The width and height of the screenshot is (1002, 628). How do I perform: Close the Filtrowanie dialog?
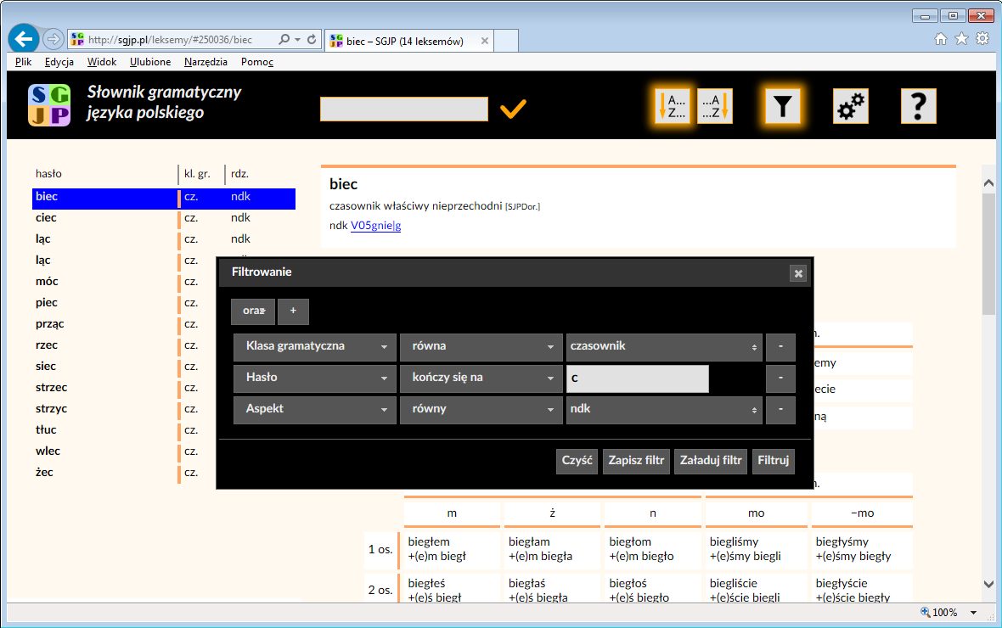coord(797,272)
